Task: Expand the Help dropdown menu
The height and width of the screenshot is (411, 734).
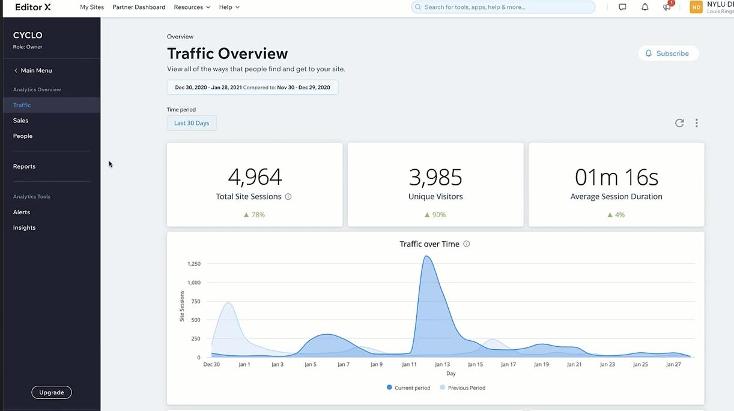Action: (229, 7)
